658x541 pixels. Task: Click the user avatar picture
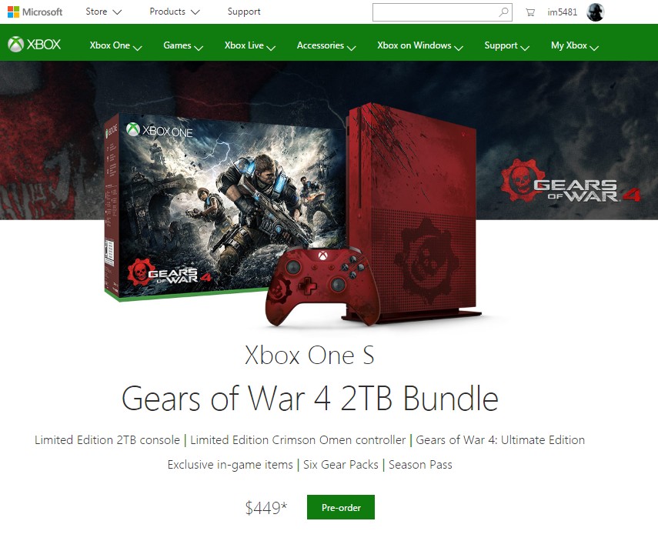pos(595,12)
